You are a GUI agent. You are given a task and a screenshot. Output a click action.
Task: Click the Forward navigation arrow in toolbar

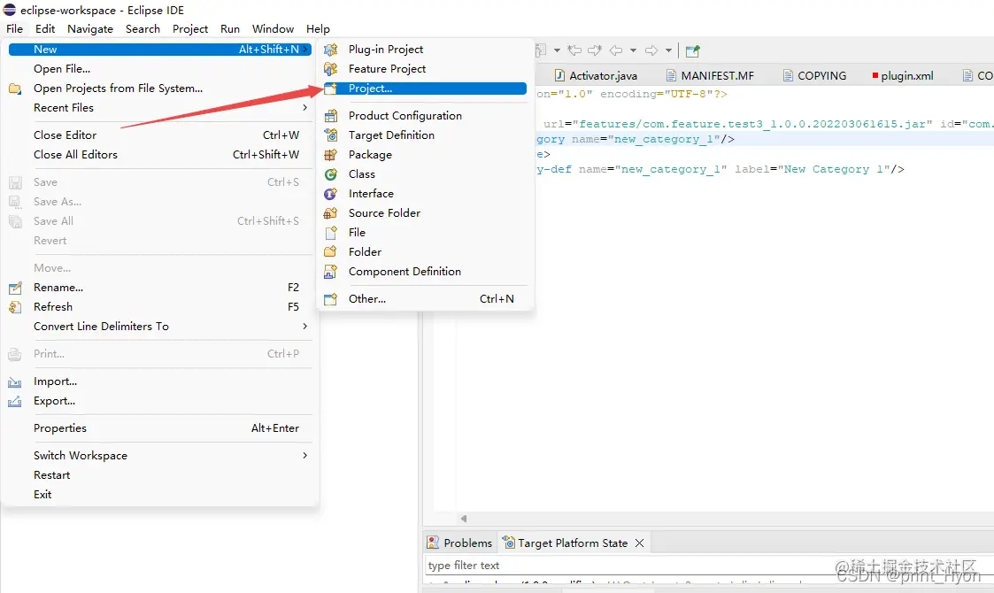point(651,50)
